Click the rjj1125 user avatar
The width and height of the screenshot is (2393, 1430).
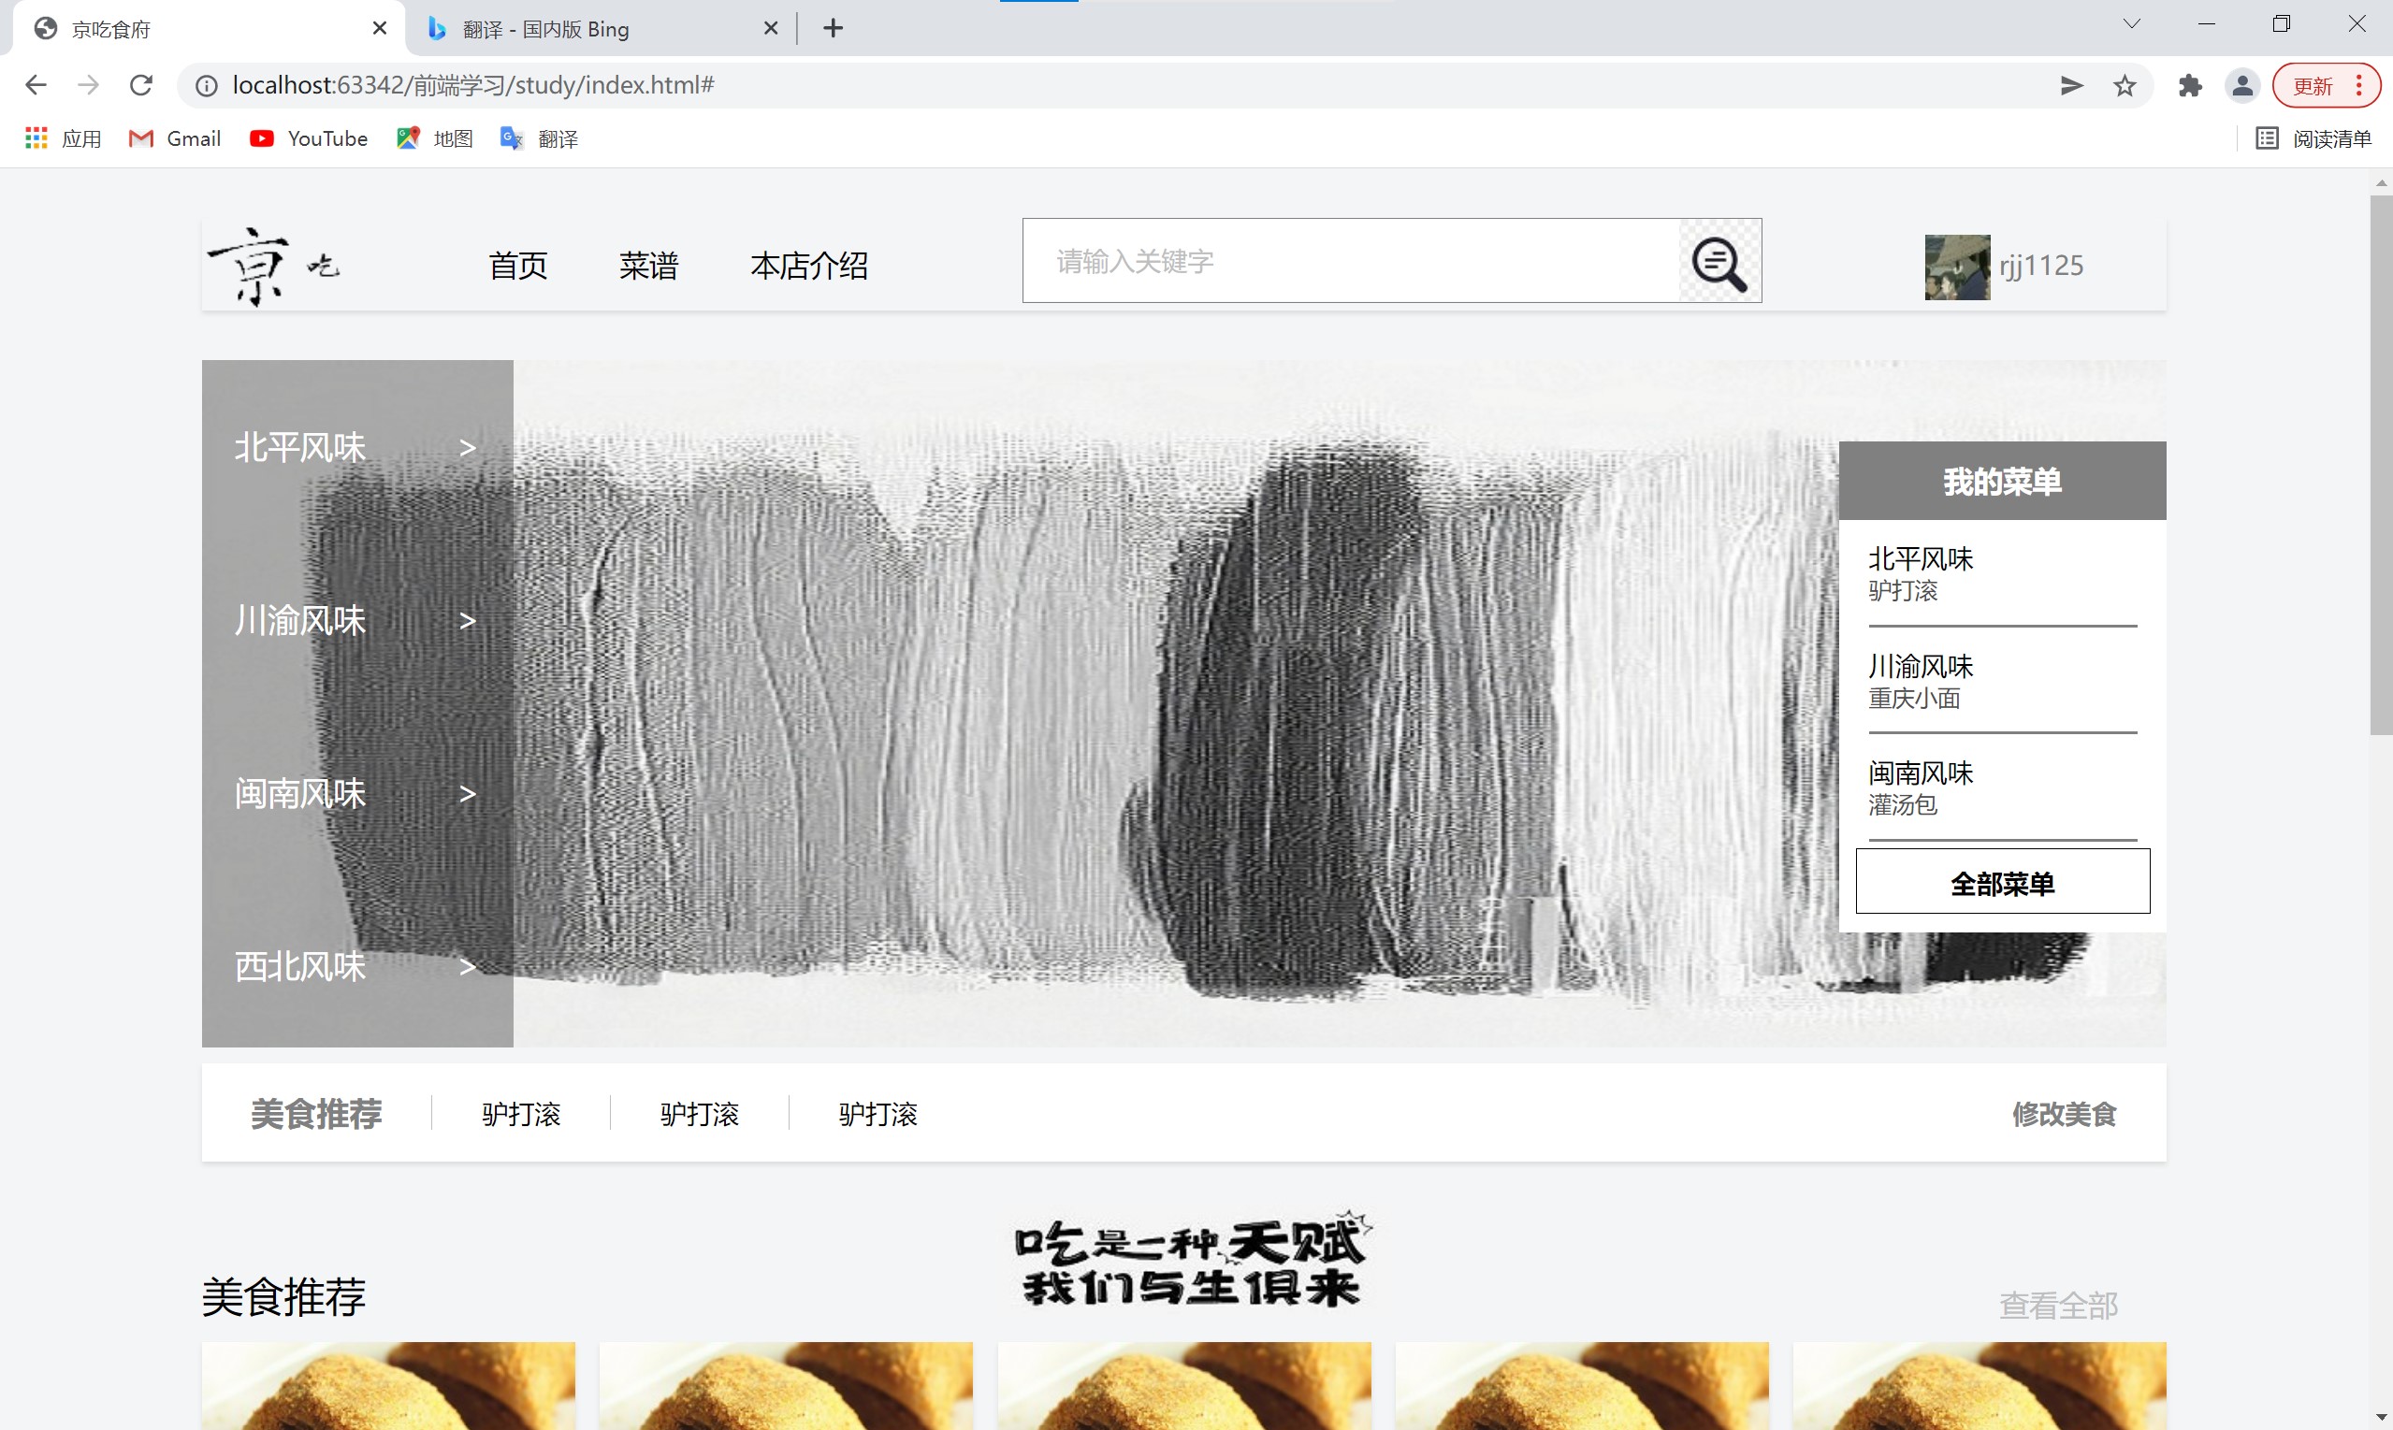(1956, 267)
